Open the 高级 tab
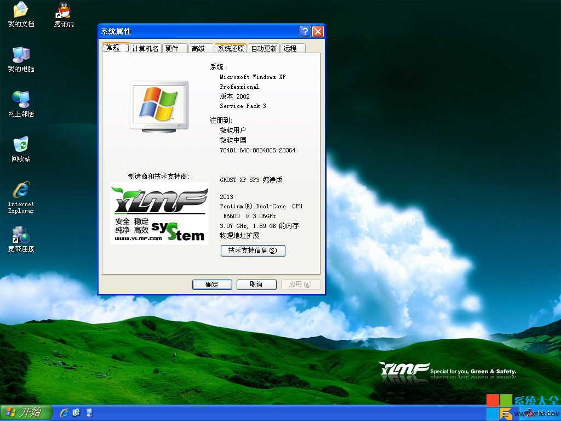 pos(201,48)
